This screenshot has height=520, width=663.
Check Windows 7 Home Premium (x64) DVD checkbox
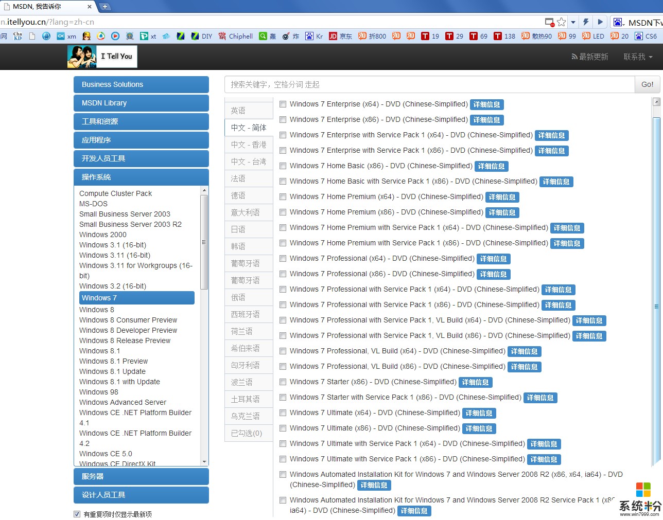(x=283, y=196)
